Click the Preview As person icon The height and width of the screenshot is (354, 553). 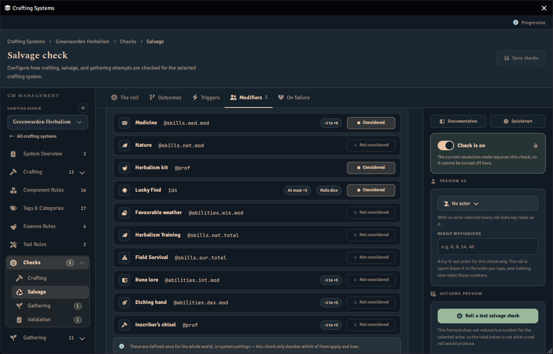tap(433, 181)
